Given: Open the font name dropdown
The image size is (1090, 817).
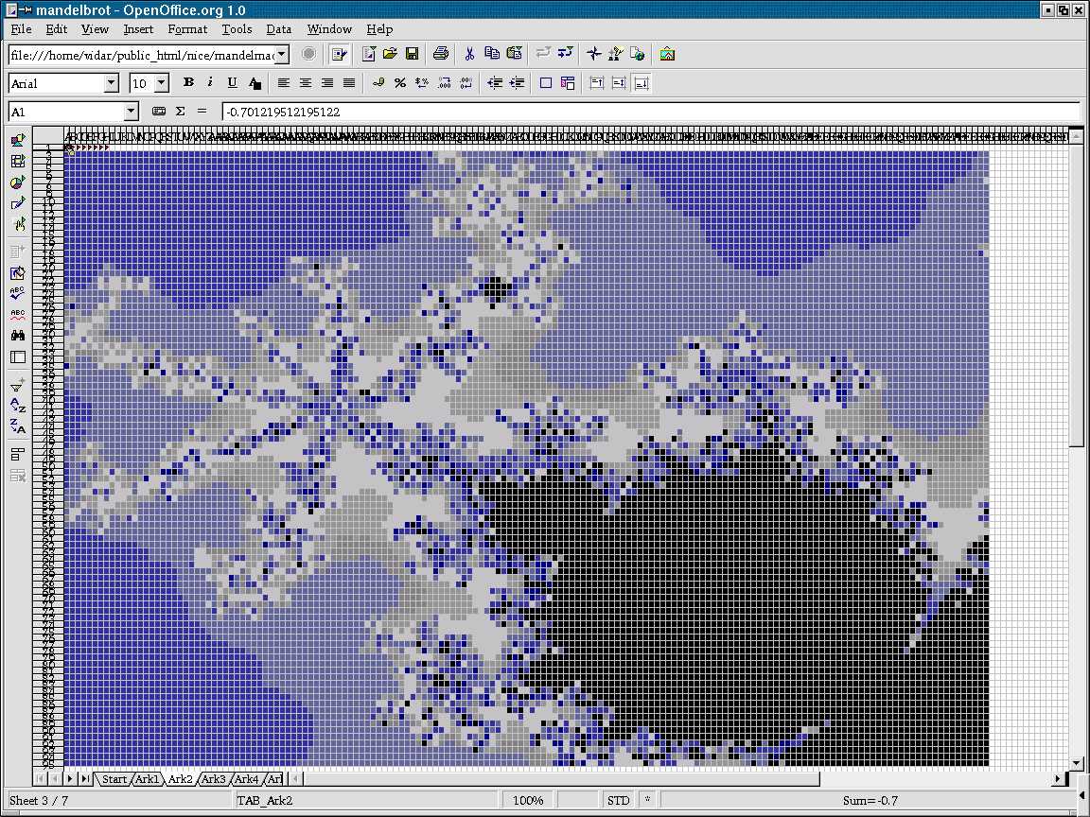Looking at the screenshot, I should (x=111, y=83).
